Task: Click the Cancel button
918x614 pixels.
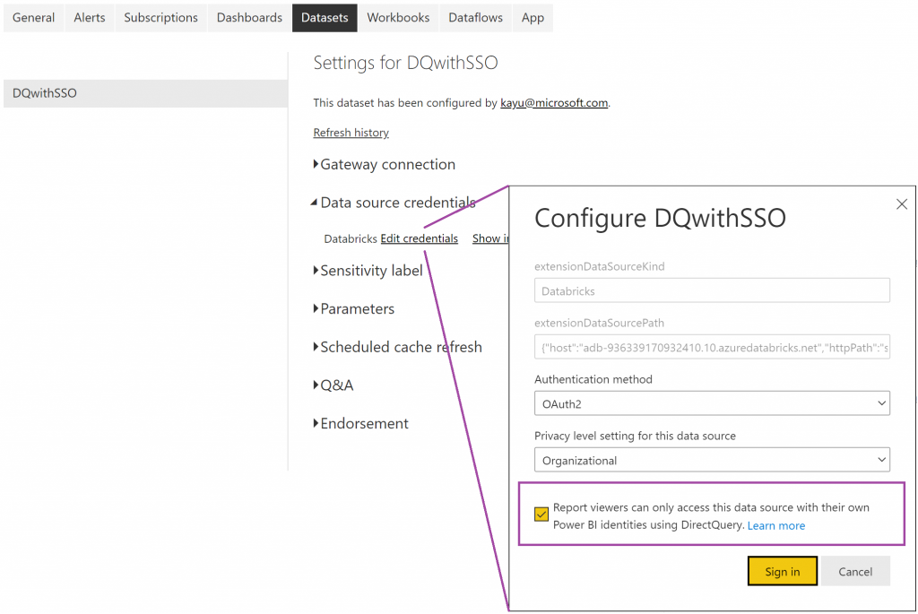Action: click(x=855, y=571)
